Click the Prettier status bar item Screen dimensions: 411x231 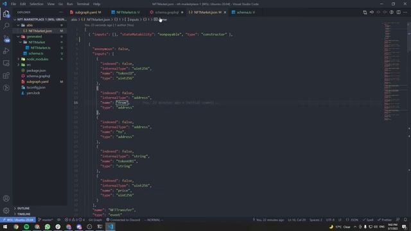(x=385, y=219)
